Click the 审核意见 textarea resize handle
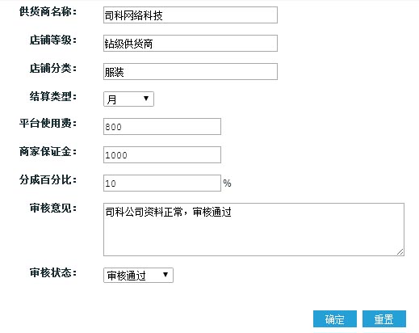Viewport: 419px width, 333px height. tap(400, 251)
